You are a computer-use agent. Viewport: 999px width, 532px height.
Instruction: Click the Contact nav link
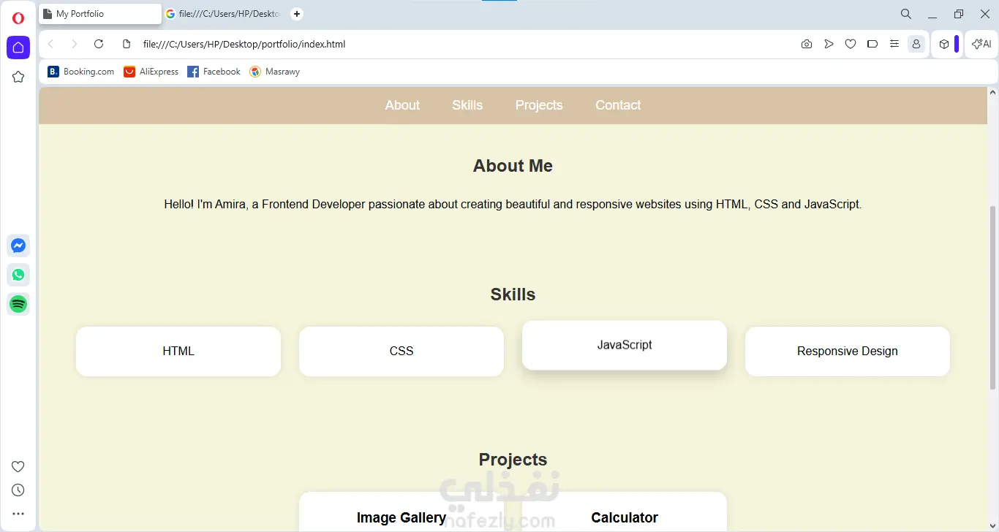click(618, 105)
